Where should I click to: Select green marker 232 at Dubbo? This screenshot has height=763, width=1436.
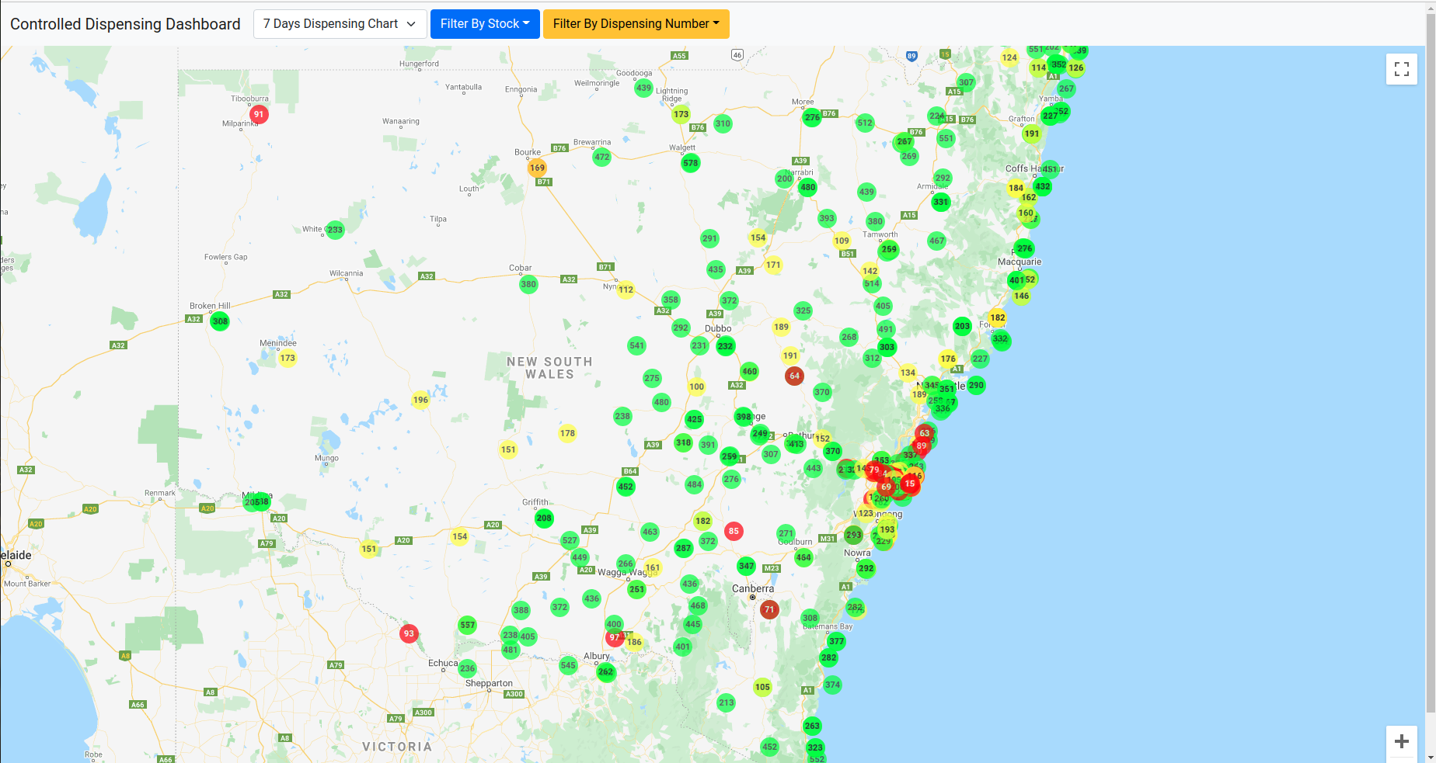(725, 346)
